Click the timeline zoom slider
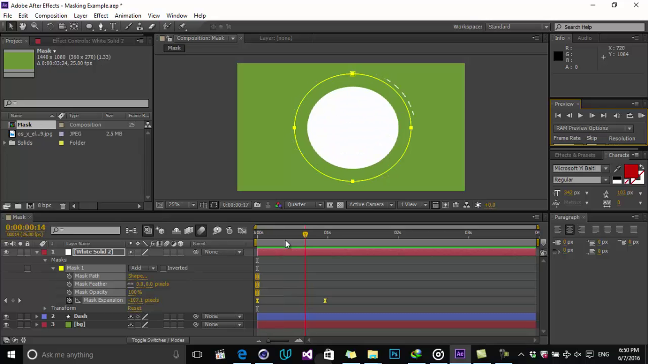The height and width of the screenshot is (364, 648). [x=278, y=340]
